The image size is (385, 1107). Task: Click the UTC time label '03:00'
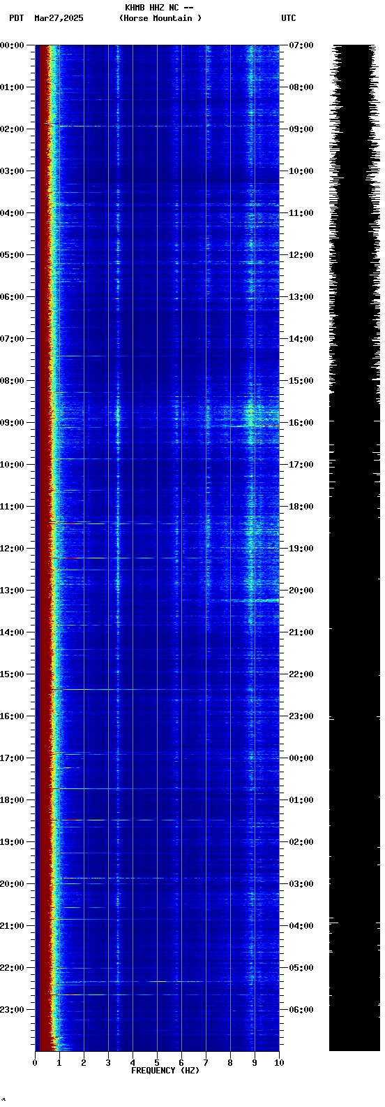pos(301,884)
